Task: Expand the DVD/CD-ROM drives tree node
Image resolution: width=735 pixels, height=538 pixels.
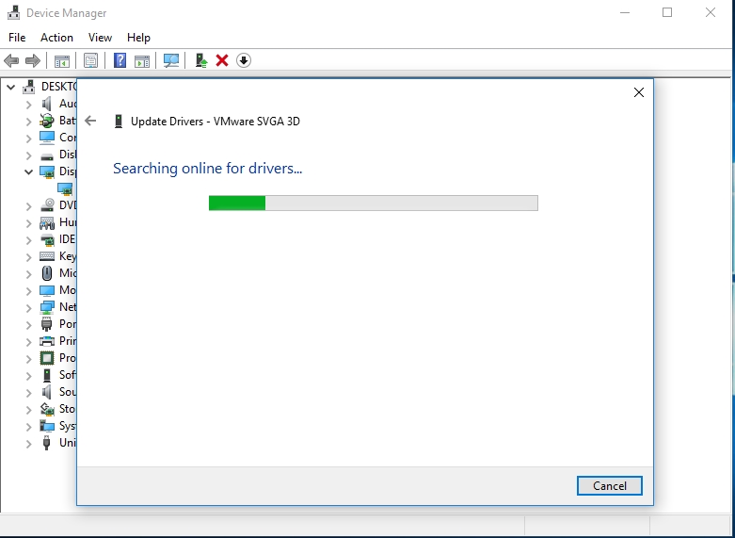Action: tap(28, 205)
